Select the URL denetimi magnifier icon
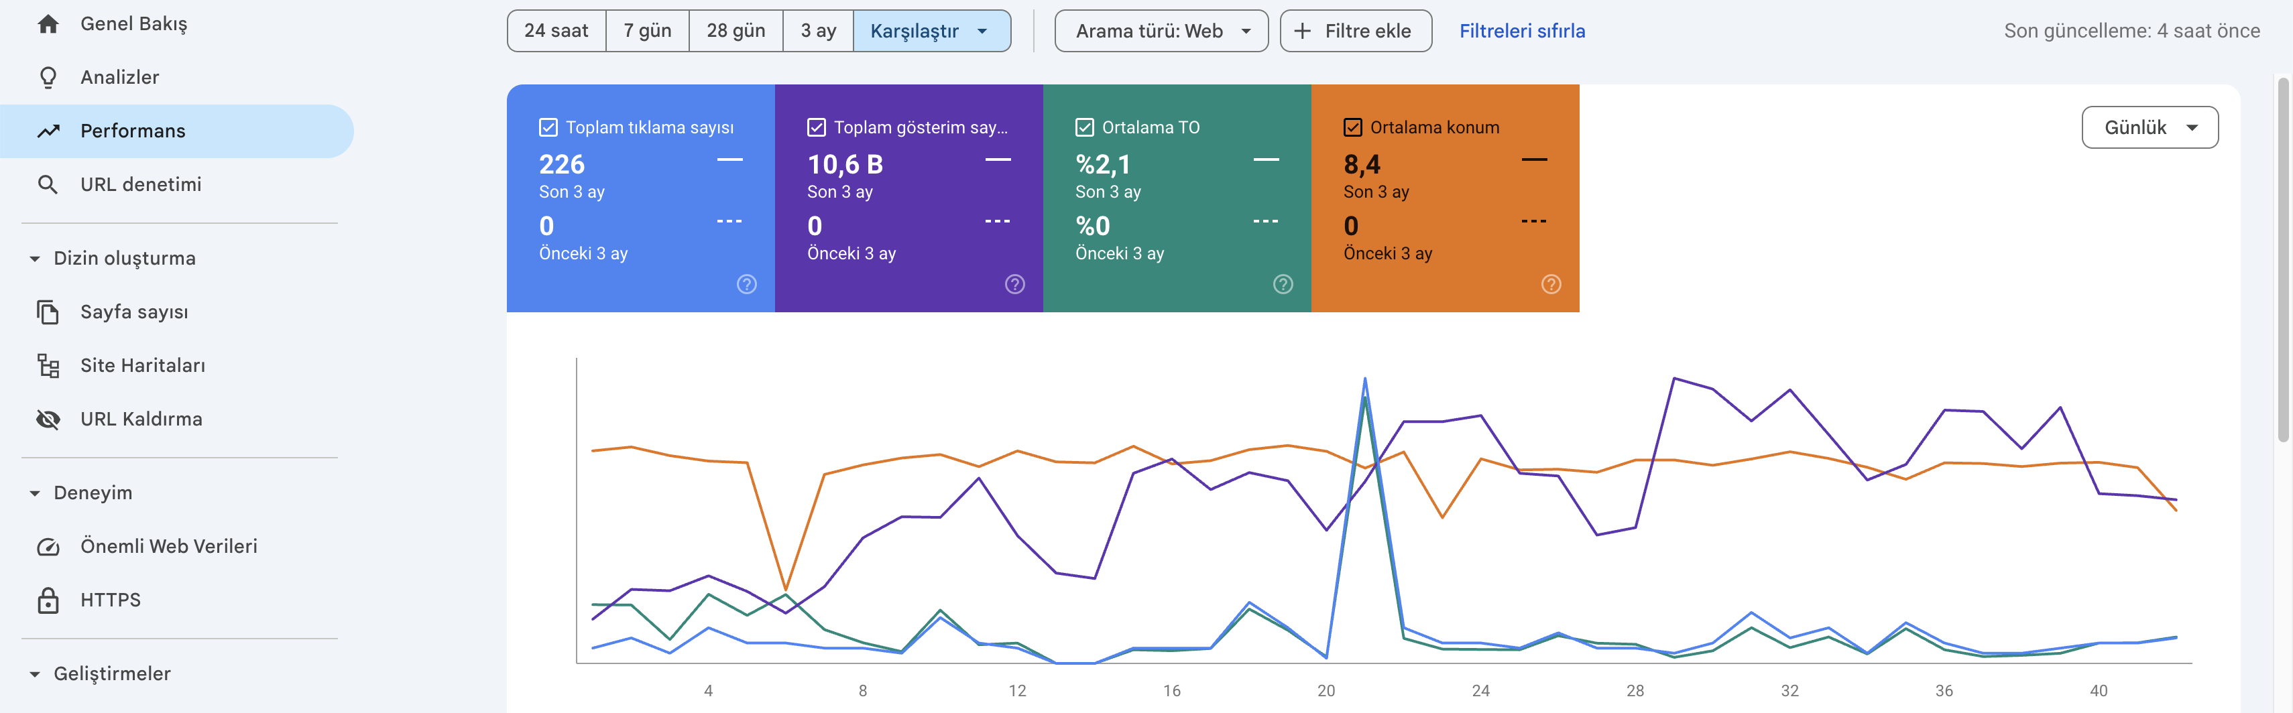The image size is (2293, 713). click(x=48, y=184)
